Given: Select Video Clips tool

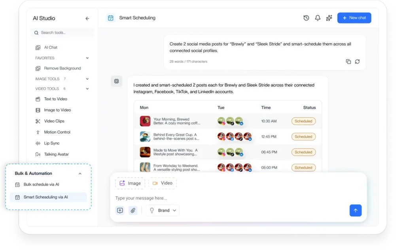Looking at the screenshot, I should [54, 121].
